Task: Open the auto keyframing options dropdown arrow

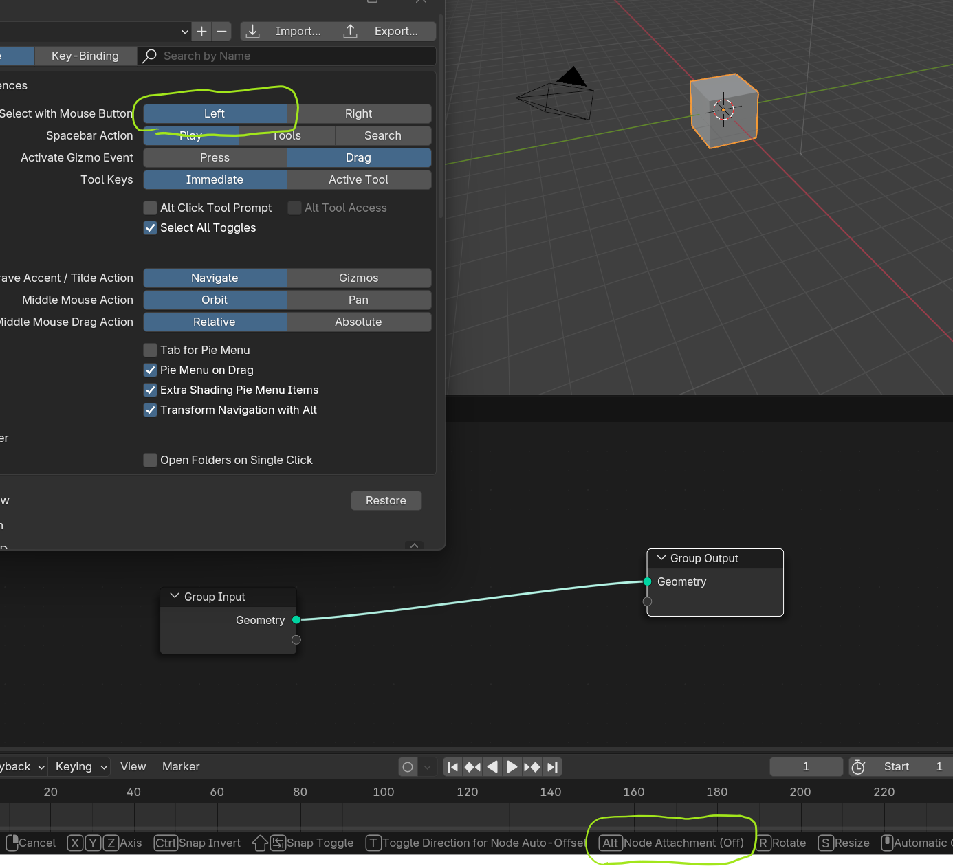Action: pyautogui.click(x=427, y=767)
